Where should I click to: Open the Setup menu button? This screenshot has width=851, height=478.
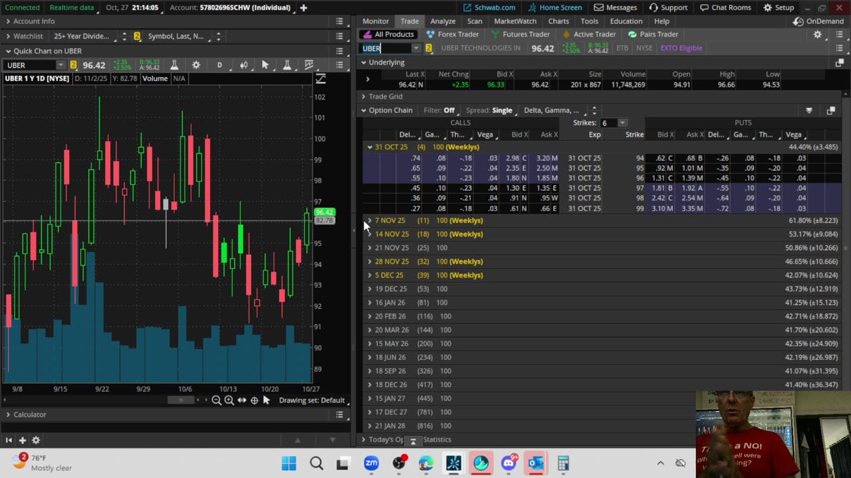click(x=779, y=7)
